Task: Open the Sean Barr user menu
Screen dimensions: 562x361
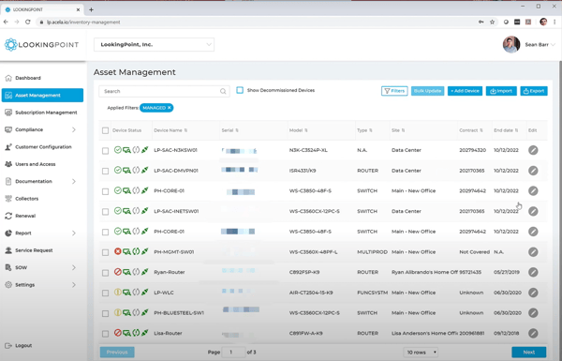Action: 529,44
